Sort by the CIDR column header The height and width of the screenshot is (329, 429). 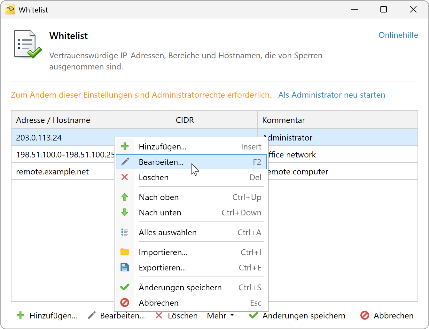(x=214, y=120)
